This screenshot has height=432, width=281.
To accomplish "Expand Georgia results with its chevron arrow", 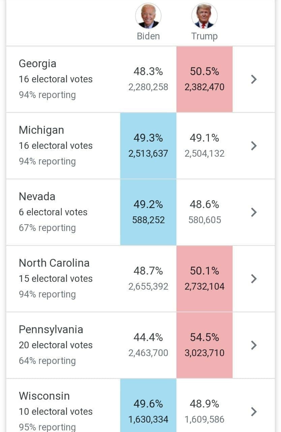I will coord(254,79).
